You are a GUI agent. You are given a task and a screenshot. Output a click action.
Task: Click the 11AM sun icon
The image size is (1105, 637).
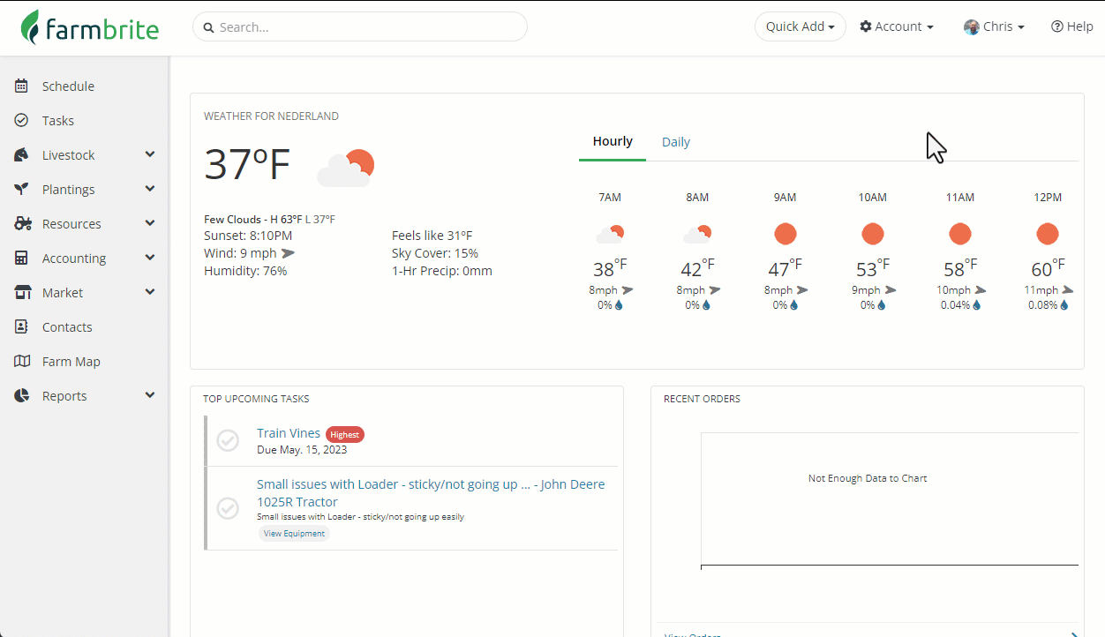(960, 234)
